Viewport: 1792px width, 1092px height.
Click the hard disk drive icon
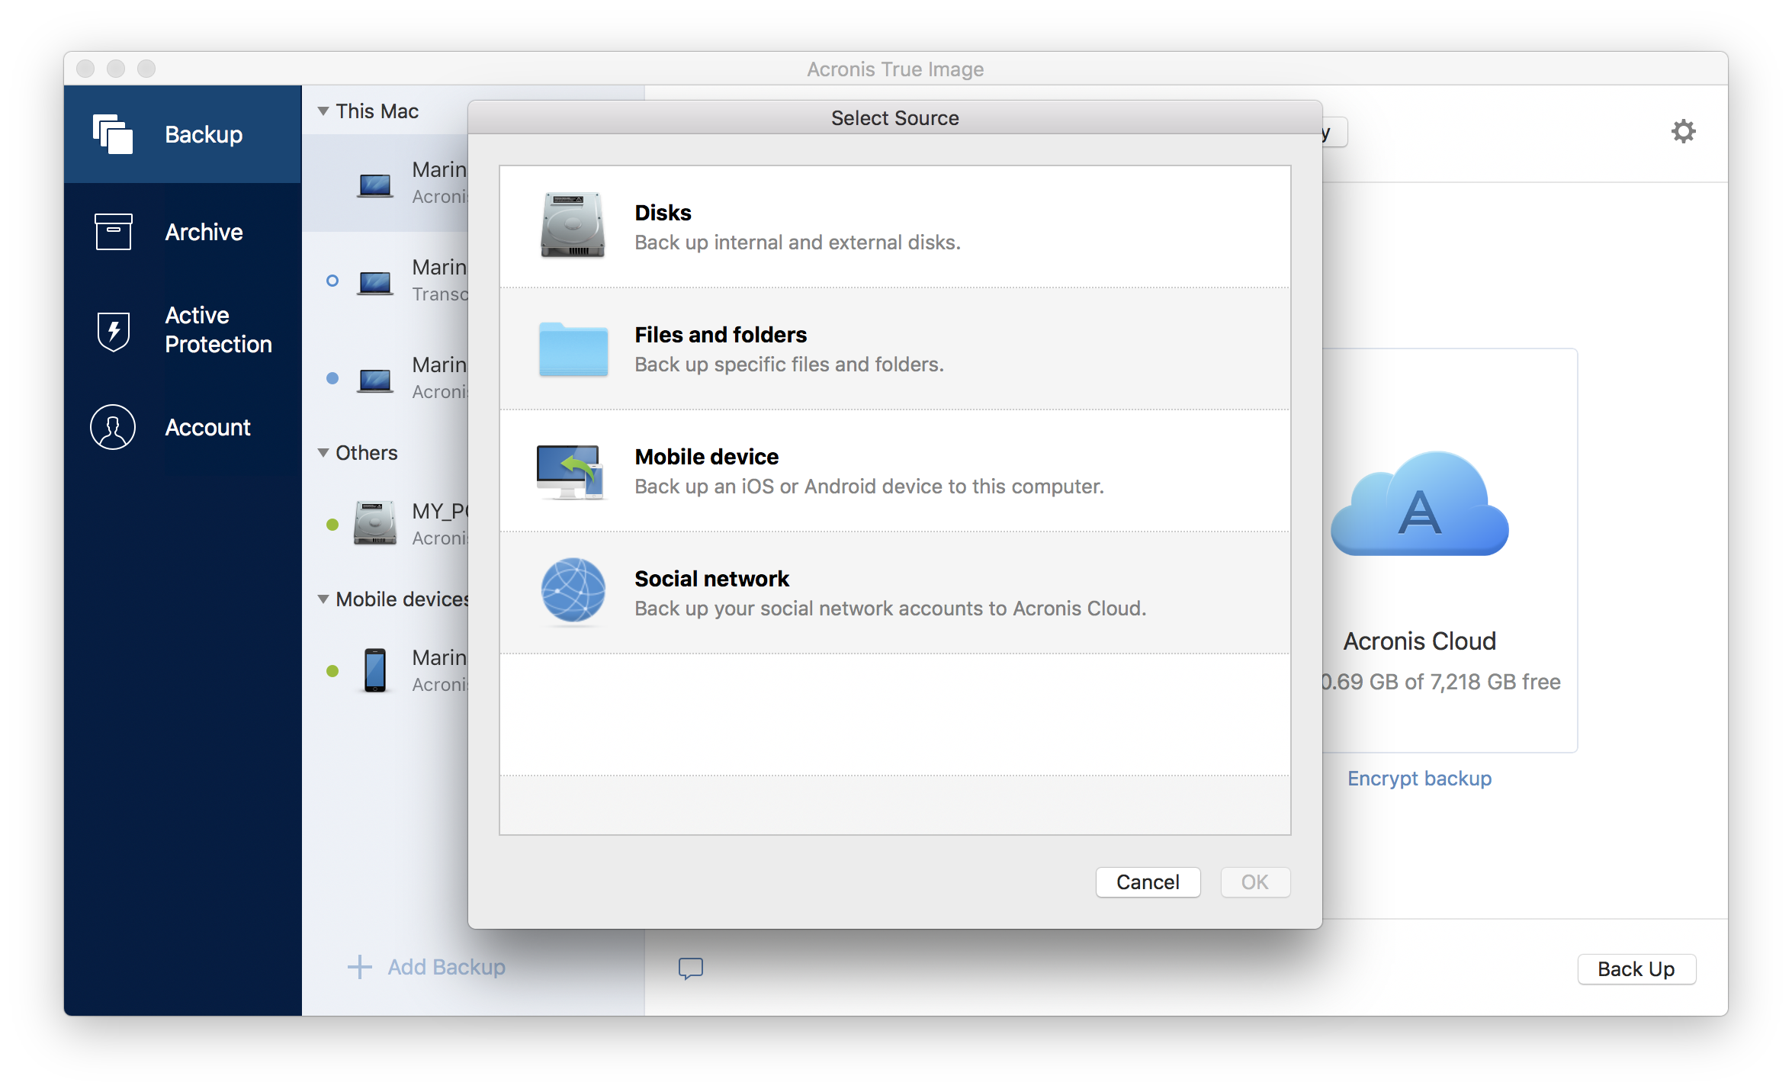point(573,226)
